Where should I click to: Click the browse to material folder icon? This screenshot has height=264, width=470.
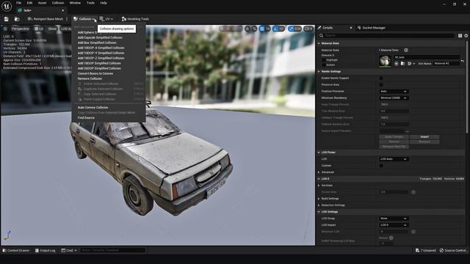point(403,64)
